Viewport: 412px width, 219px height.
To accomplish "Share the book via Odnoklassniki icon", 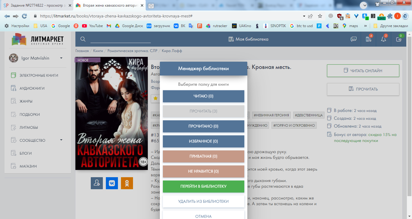I will 127,183.
